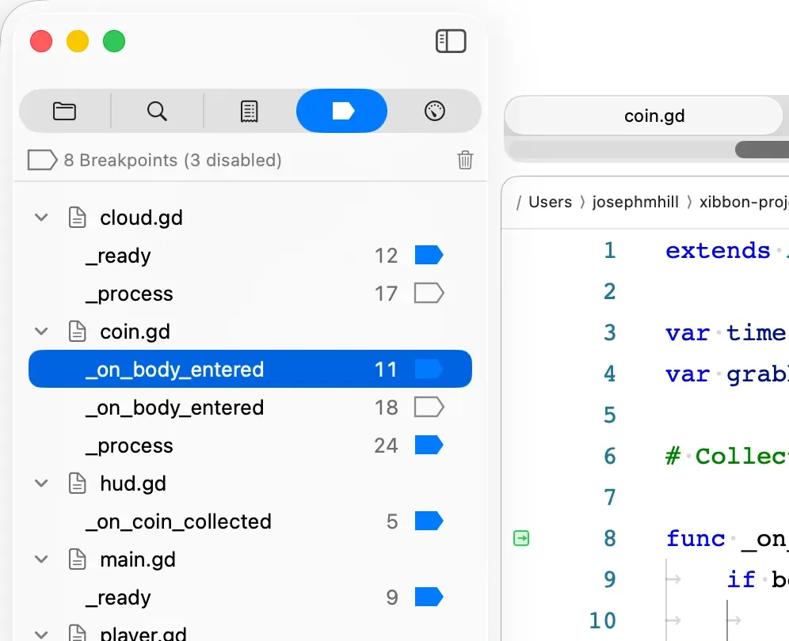Image resolution: width=789 pixels, height=641 pixels.
Task: Disable the main.gd _ready breakpoint at line 9
Action: [x=429, y=597]
